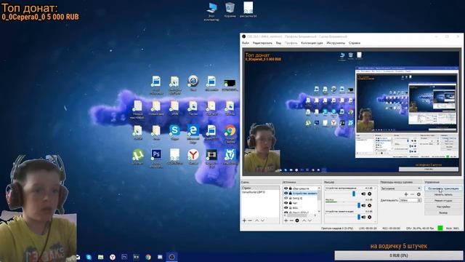Viewport: 465px width, 262px height.
Task: Open source properties gear under sources list
Action: tap(297, 221)
